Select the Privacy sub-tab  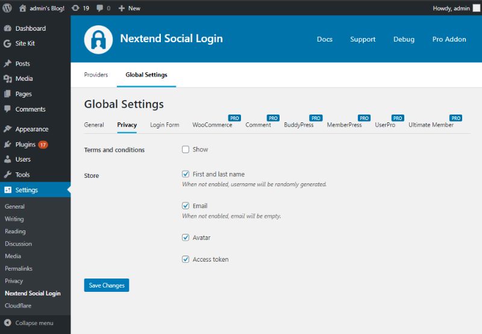(x=127, y=125)
